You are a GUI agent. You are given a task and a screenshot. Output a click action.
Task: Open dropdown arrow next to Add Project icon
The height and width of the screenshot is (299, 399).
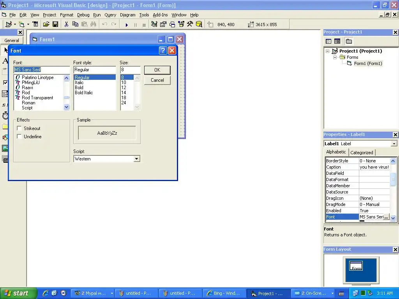click(x=15, y=25)
